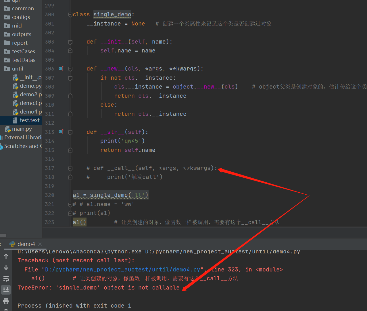Click line number 323 in the gutter

click(49, 222)
